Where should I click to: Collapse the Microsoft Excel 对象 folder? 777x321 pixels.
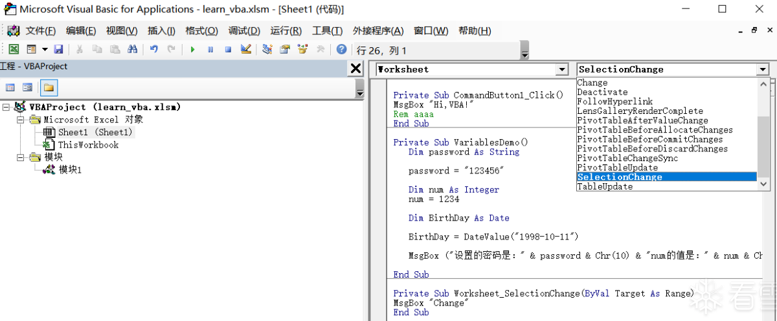coord(20,120)
